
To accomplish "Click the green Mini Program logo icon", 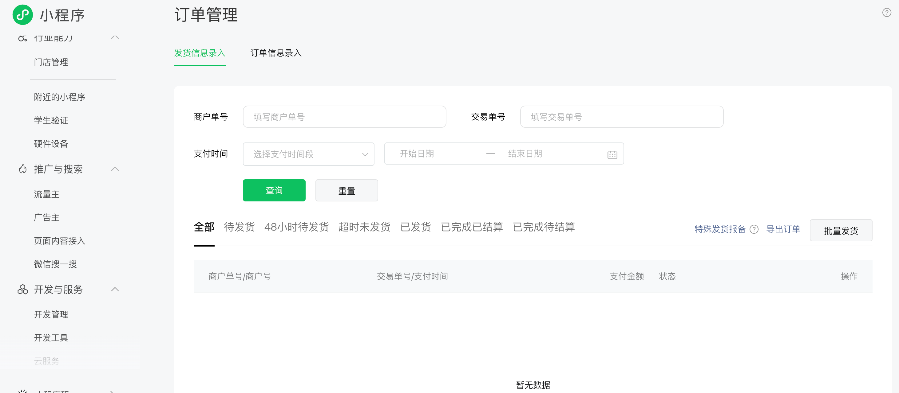I will 23,15.
